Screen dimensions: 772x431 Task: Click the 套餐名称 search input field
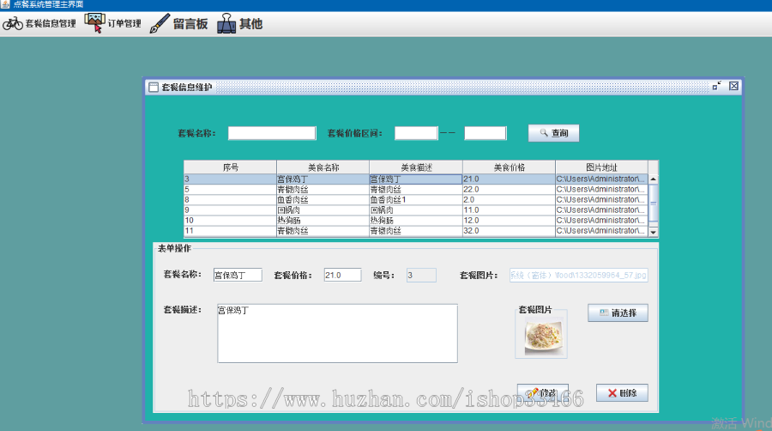pos(272,133)
